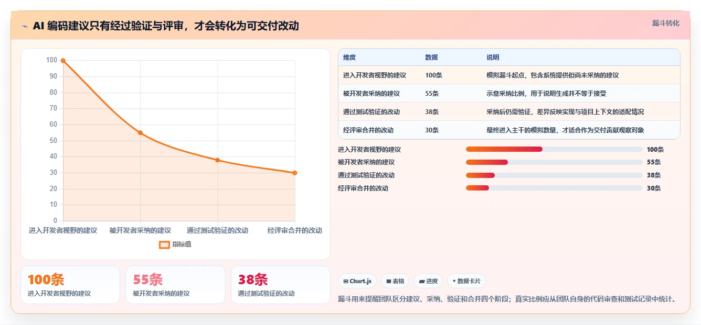
Task: Toggle the 指标值 chart legend
Action: [175, 244]
